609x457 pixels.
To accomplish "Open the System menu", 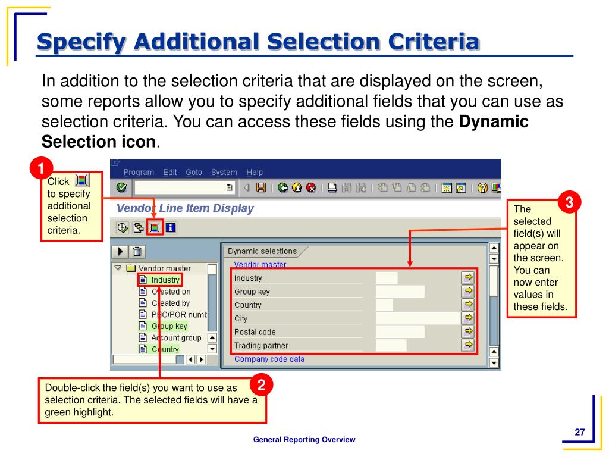I will [x=224, y=172].
